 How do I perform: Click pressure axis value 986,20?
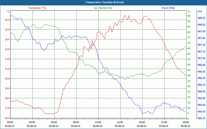tap(202, 85)
